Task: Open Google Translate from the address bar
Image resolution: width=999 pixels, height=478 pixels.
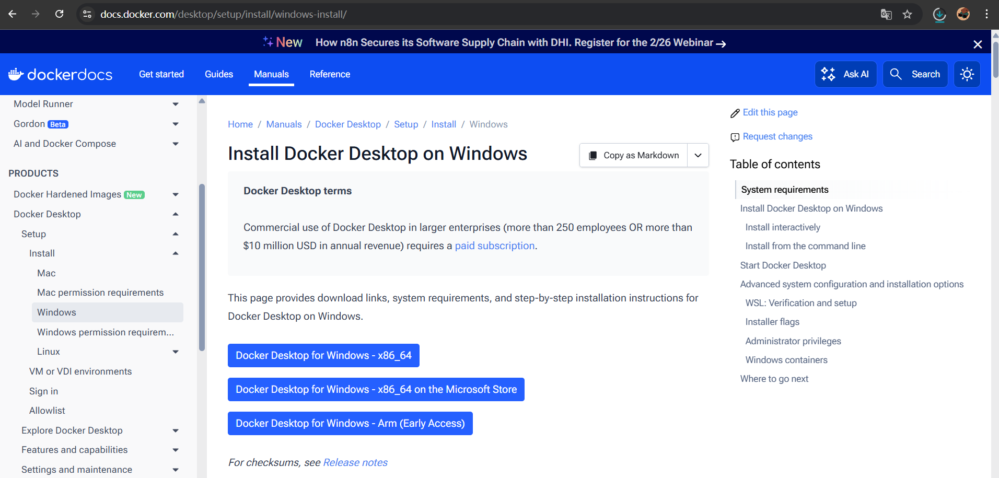Action: [x=886, y=14]
